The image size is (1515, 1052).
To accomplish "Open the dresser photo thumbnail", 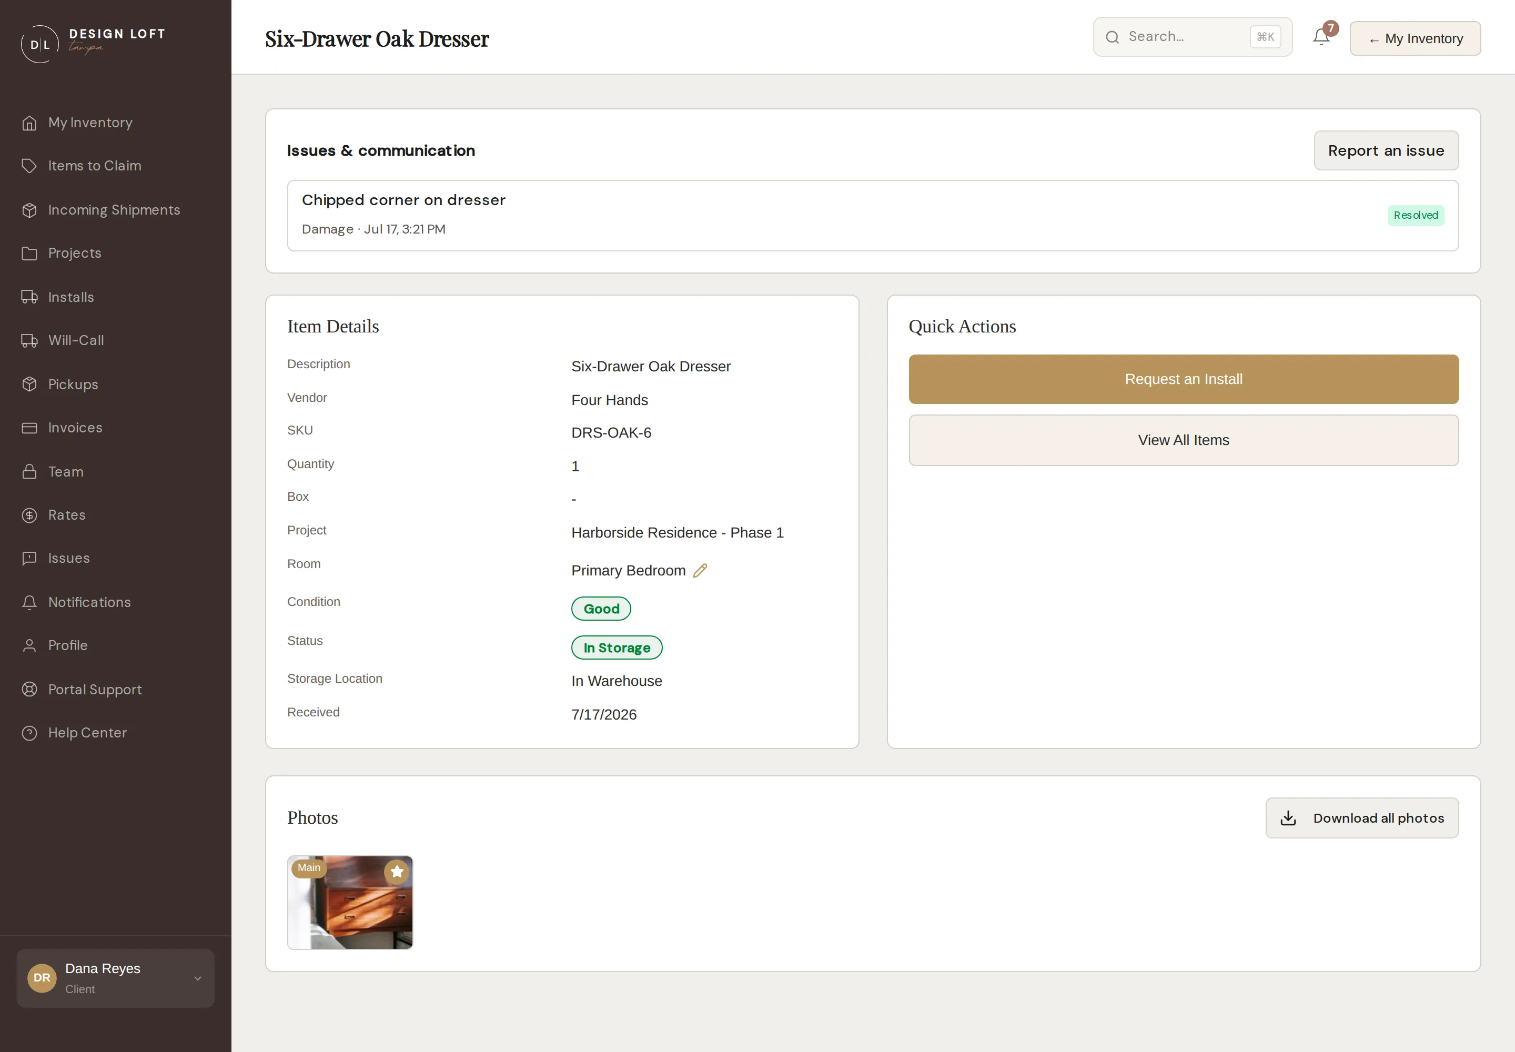I will coord(350,903).
